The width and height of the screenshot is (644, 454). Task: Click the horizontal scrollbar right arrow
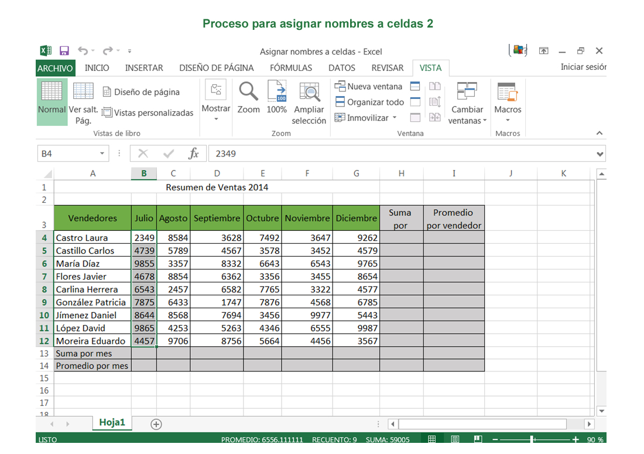590,424
